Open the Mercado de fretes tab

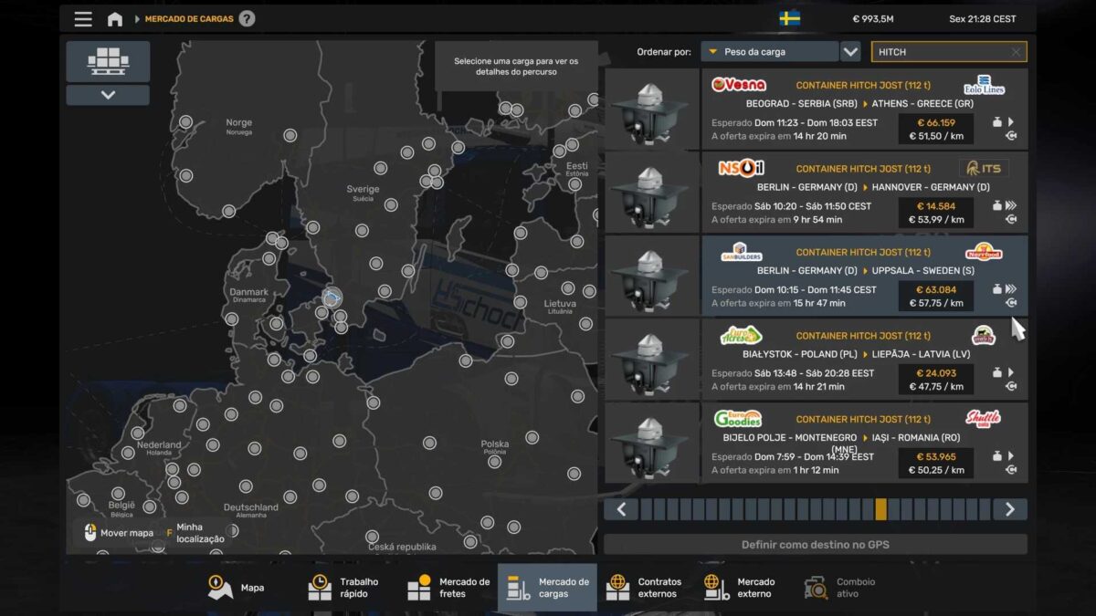(x=448, y=588)
